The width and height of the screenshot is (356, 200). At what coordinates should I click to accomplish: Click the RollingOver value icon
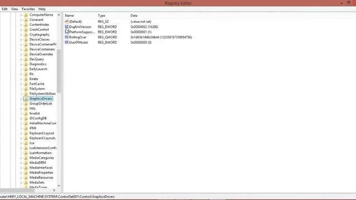(67, 37)
